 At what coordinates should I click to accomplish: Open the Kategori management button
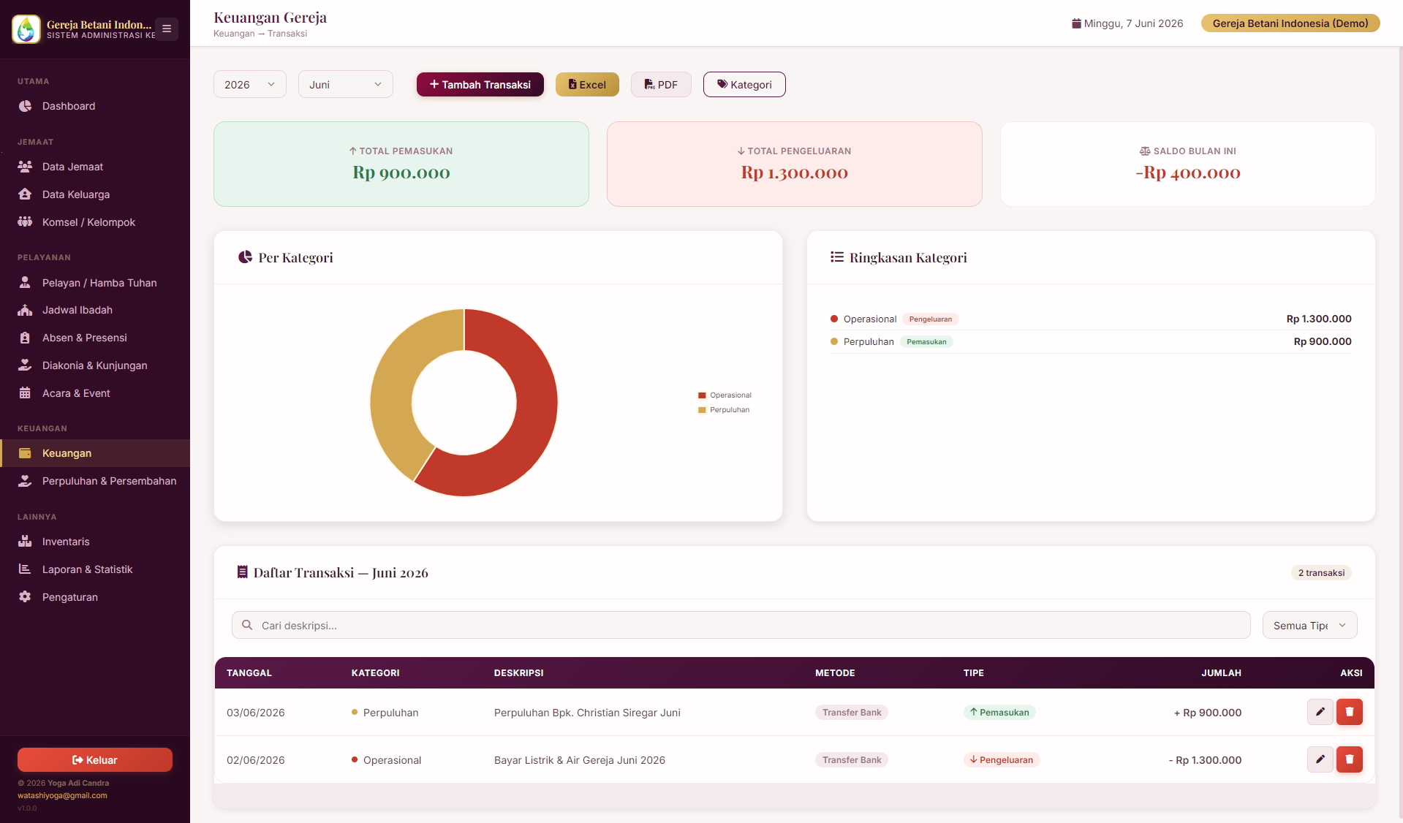click(x=744, y=85)
